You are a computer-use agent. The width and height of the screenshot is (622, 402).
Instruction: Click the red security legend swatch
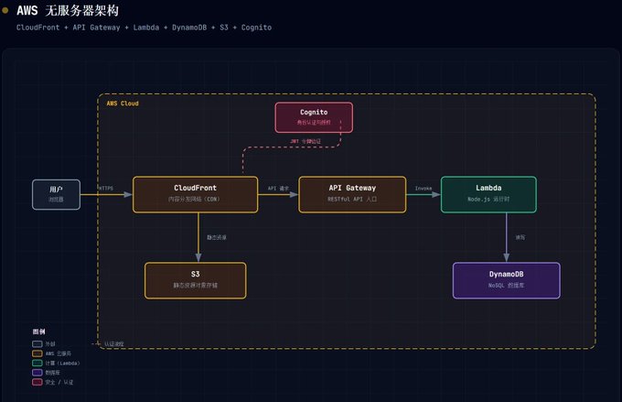(38, 382)
